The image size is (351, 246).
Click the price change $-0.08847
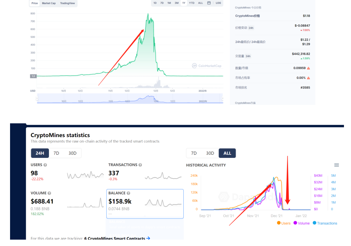[302, 25]
